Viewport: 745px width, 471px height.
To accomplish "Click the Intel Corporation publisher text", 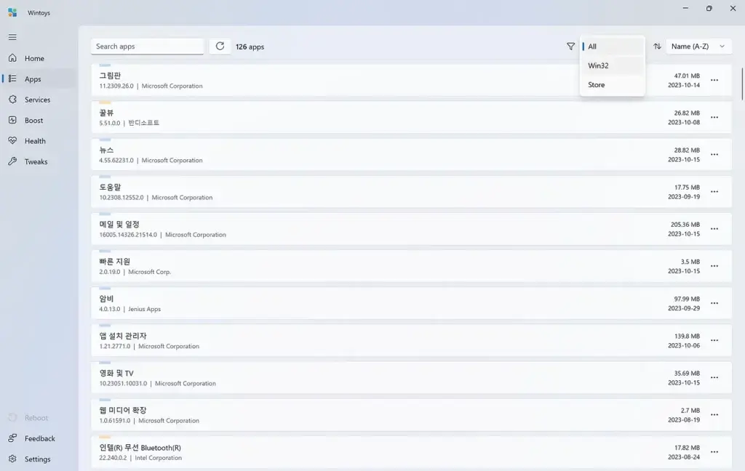I will tap(158, 458).
